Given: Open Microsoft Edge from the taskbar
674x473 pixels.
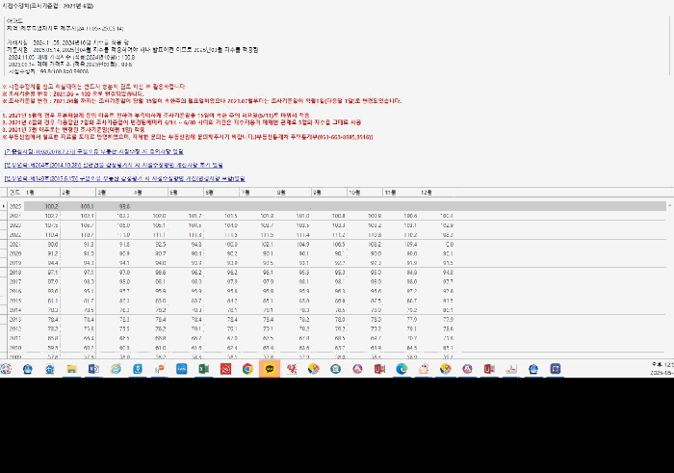Looking at the screenshot, I should pos(402,368).
